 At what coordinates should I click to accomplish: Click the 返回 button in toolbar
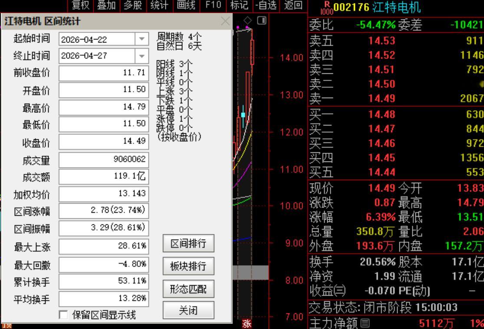click(293, 5)
